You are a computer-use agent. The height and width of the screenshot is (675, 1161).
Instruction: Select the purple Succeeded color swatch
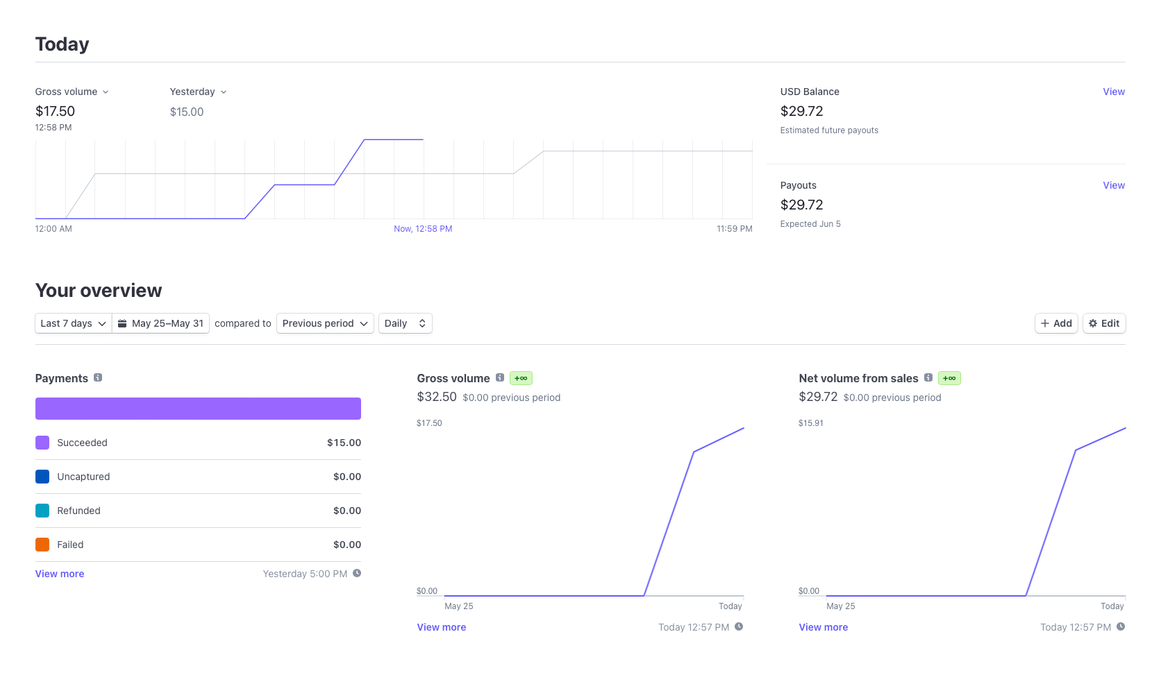42,443
